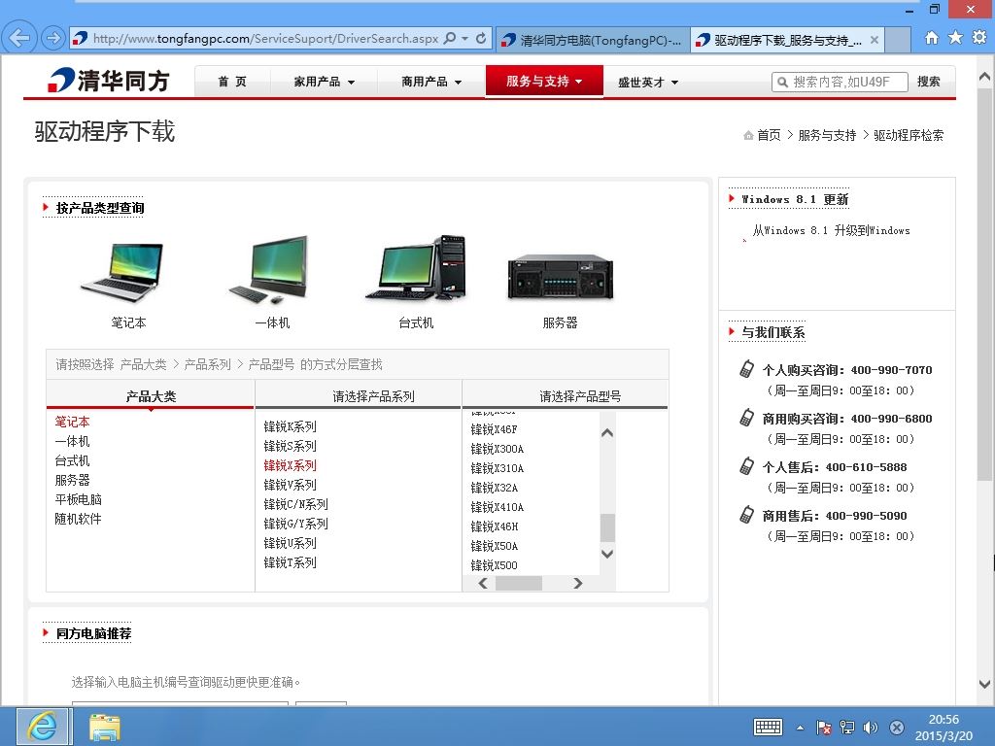Select the 一体机 all-in-one picture

270,270
